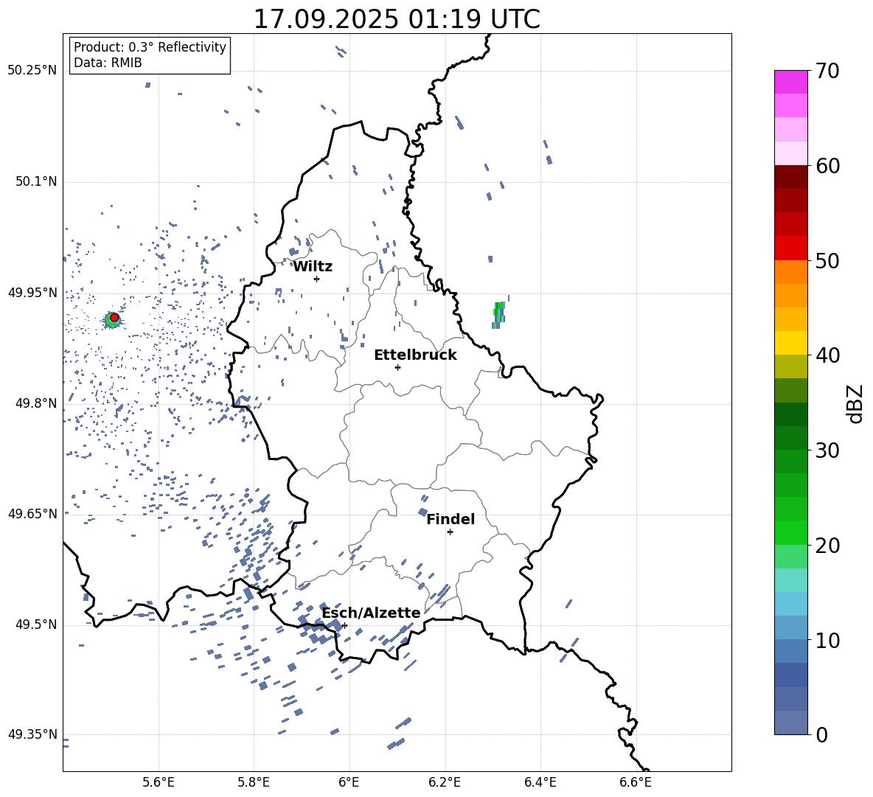Viewport: 873px width, 797px height.
Task: Click the 6.2°E longitude tick label
Action: (445, 782)
